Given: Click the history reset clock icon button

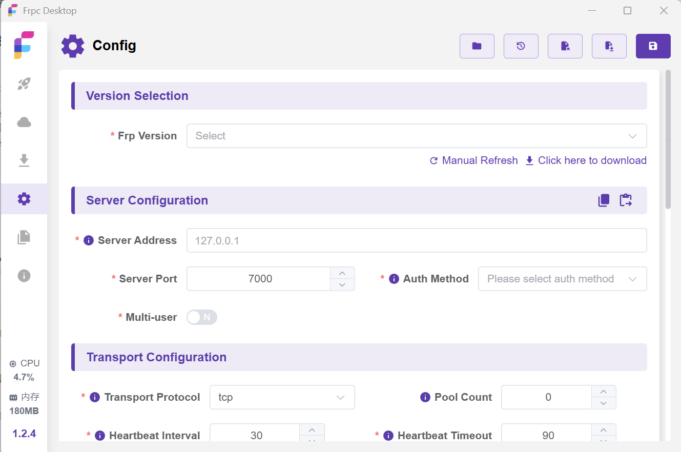Looking at the screenshot, I should (521, 46).
